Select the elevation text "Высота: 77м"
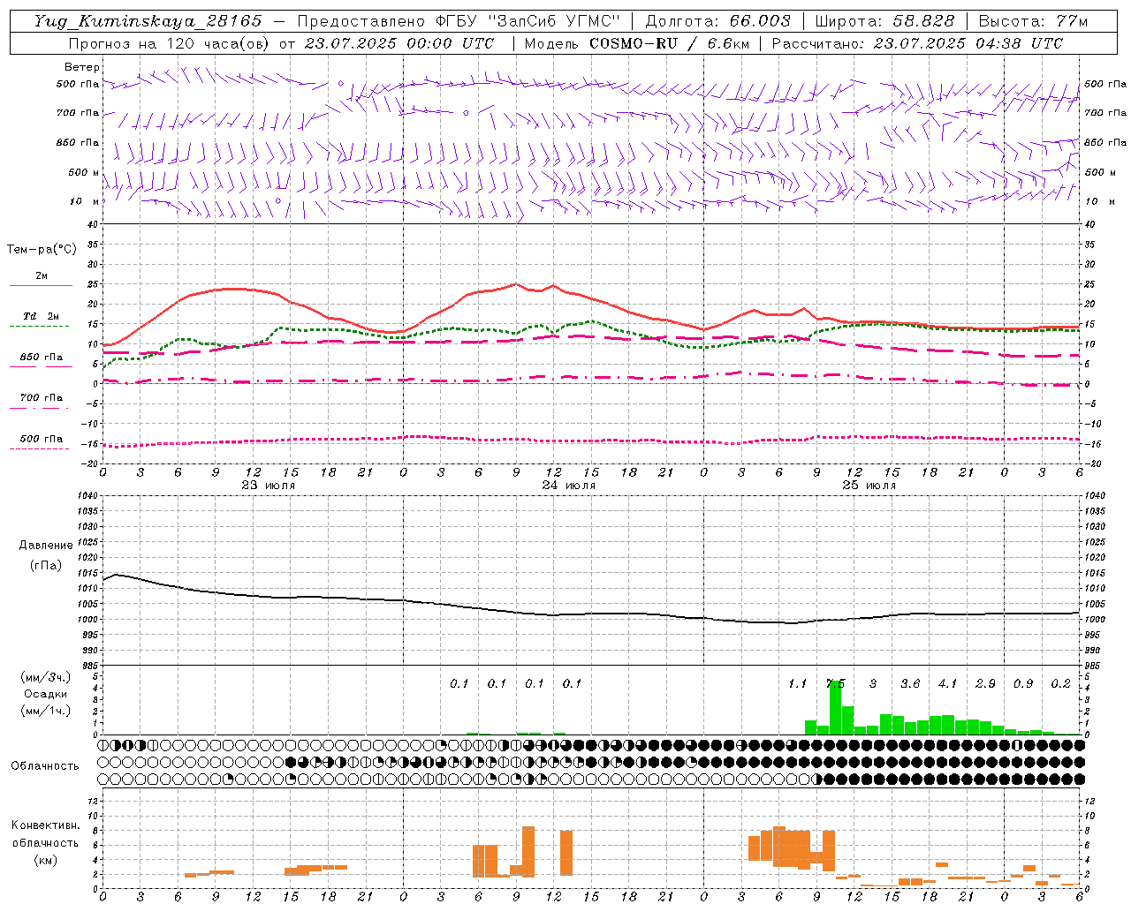The height and width of the screenshot is (904, 1131). pyautogui.click(x=1033, y=21)
